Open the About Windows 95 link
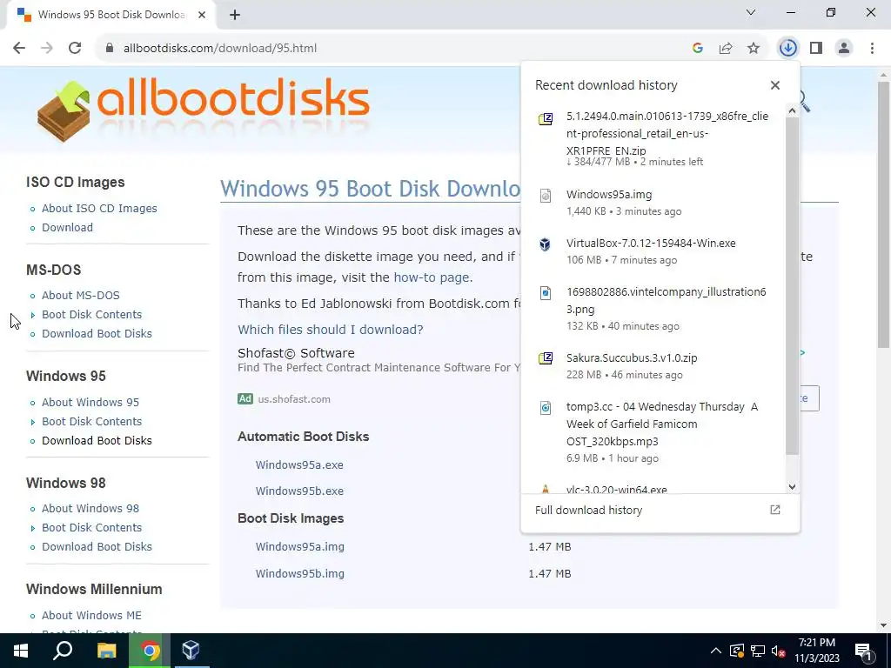The image size is (891, 668). [x=90, y=402]
